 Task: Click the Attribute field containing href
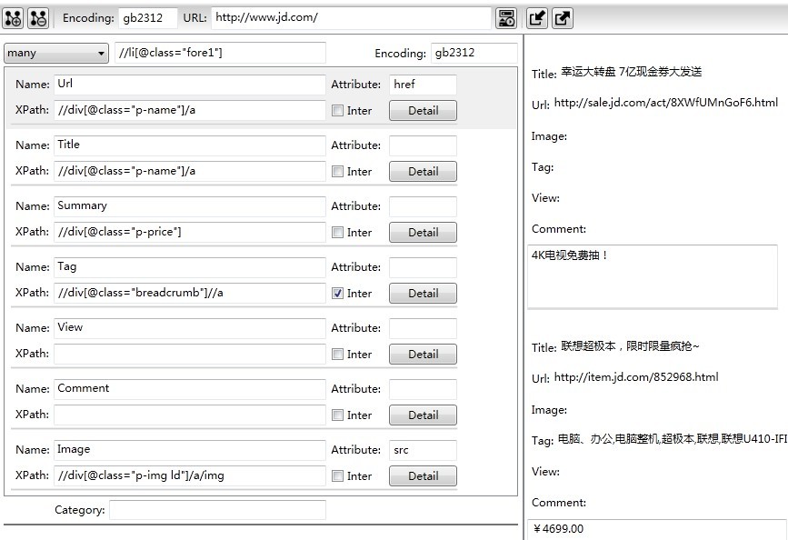[x=423, y=85]
